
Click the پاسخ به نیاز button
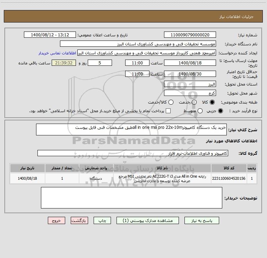tap(202, 220)
